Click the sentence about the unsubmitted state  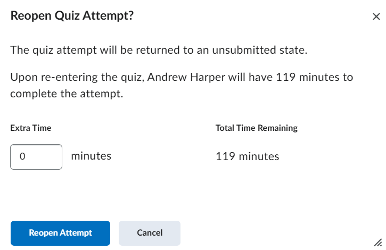pyautogui.click(x=159, y=51)
